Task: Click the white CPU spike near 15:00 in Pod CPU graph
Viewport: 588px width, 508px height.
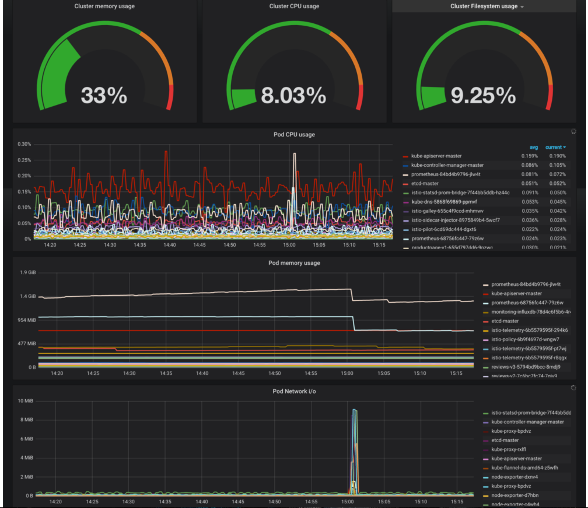Action: click(x=294, y=192)
